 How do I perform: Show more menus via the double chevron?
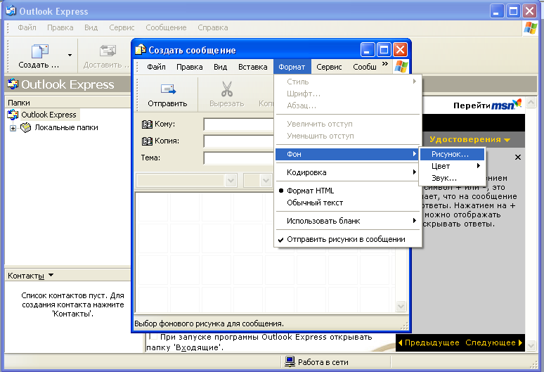(x=385, y=64)
